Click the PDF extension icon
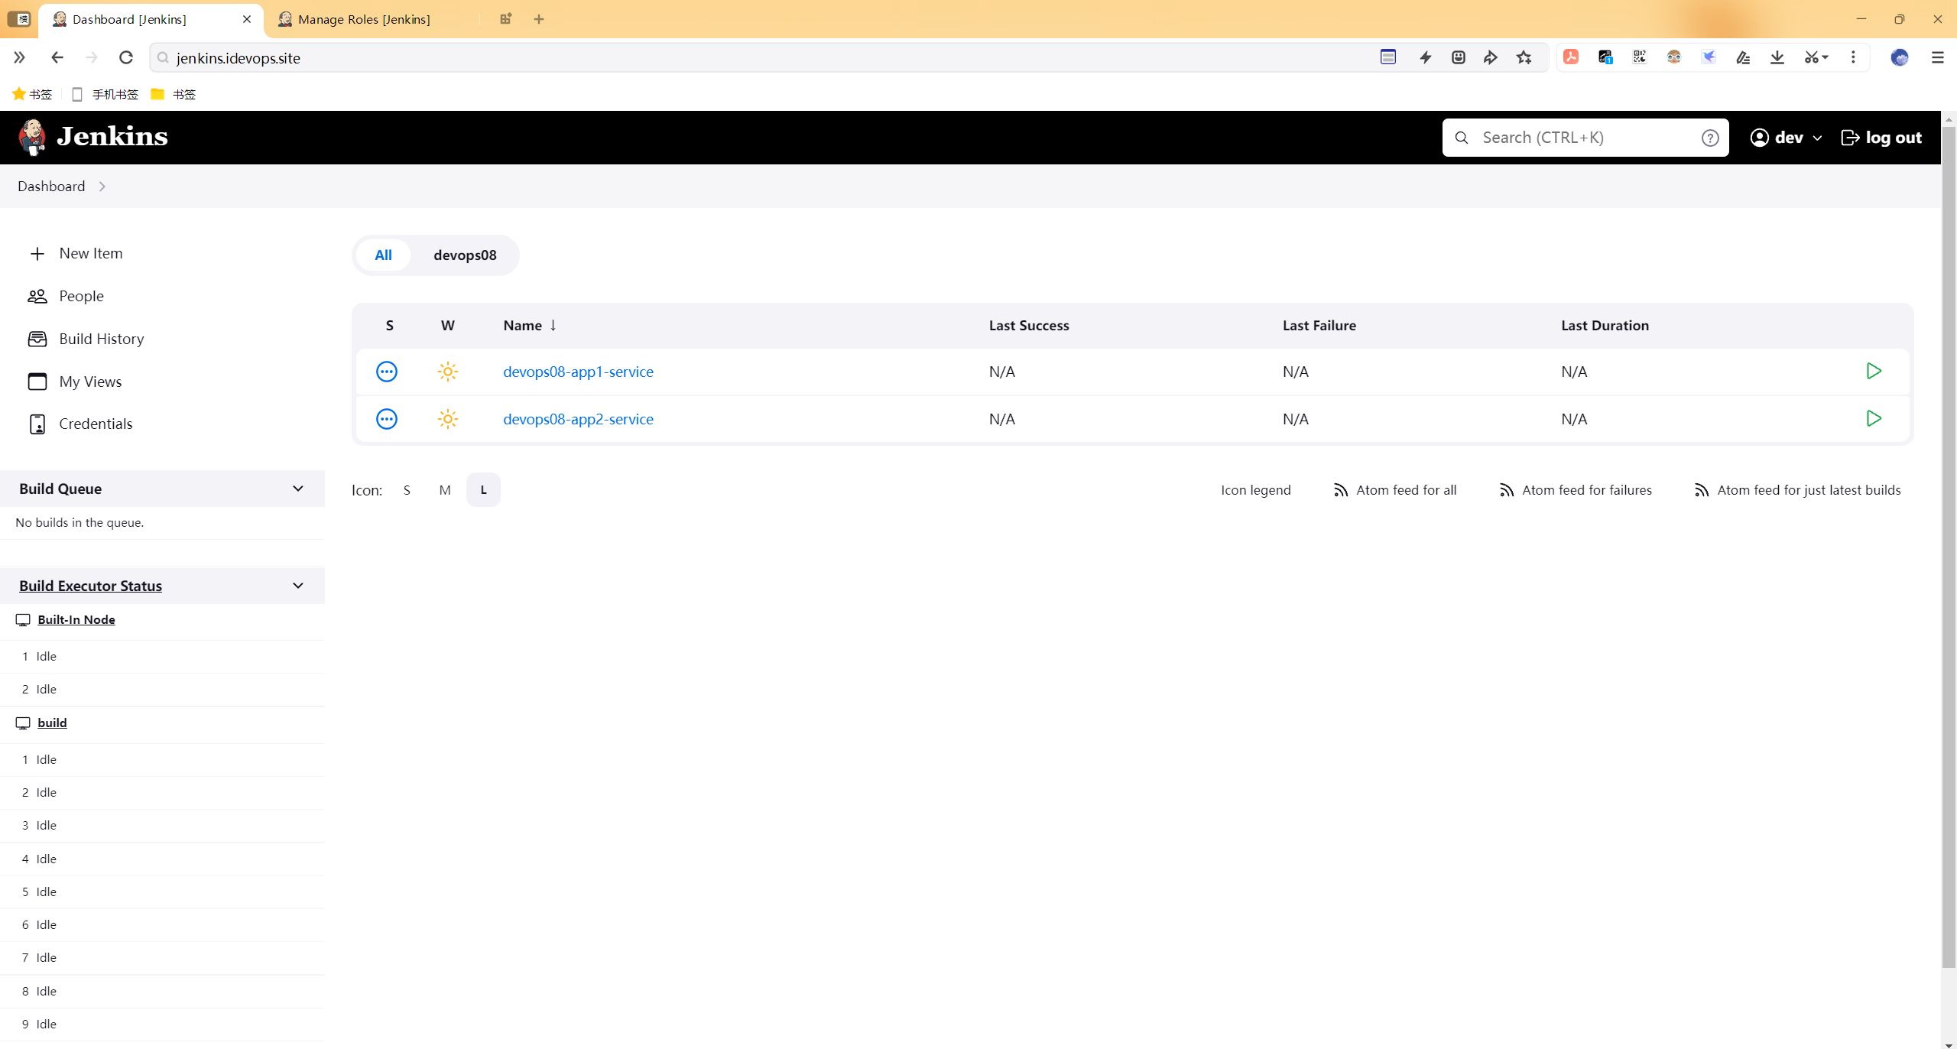Viewport: 1957px width, 1049px height. [1571, 57]
